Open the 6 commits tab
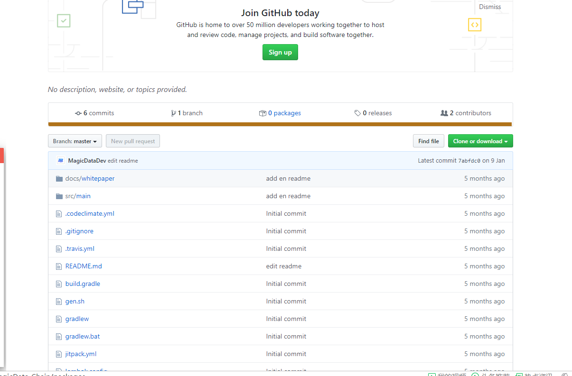Viewport: 572px width, 376px height. (x=98, y=113)
